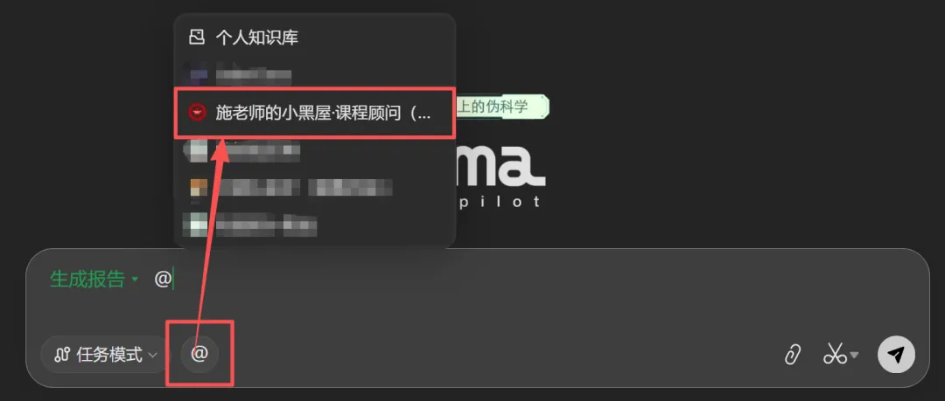
Task: Take a screenshot with the scissors icon
Action: (835, 355)
